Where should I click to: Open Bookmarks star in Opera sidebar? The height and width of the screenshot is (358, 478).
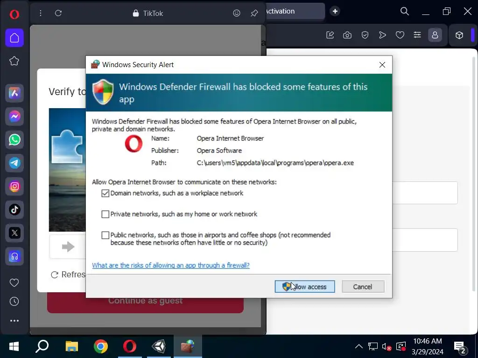pyautogui.click(x=14, y=61)
